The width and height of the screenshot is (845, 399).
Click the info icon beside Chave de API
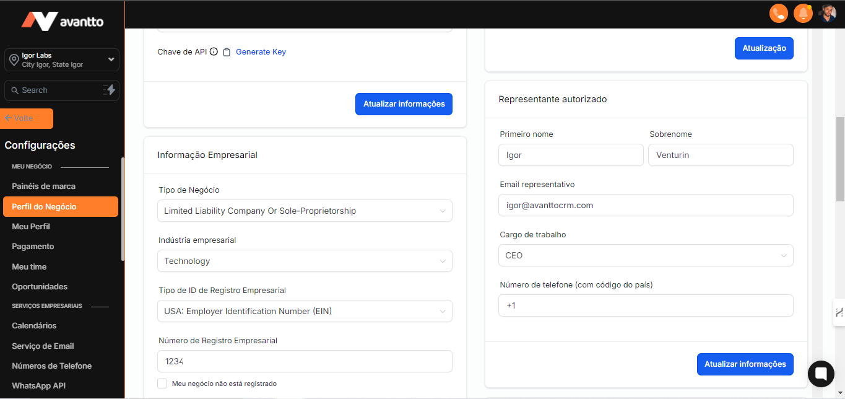(214, 52)
